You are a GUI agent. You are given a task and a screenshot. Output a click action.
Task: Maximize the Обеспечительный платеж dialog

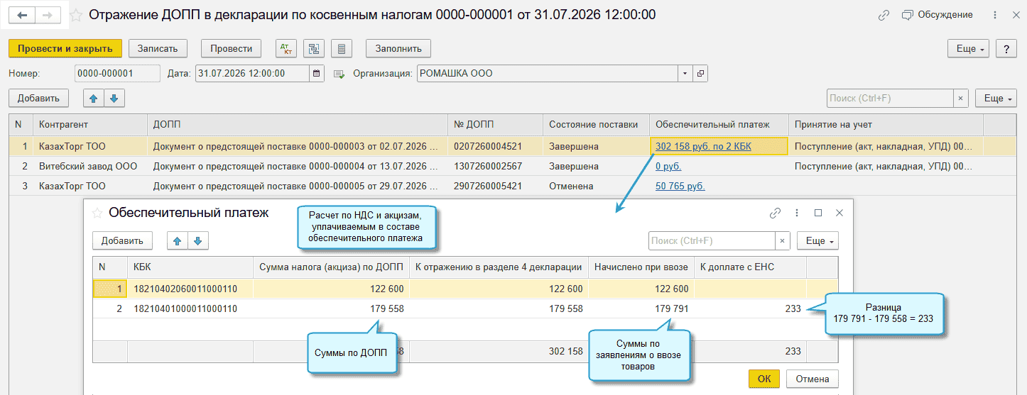click(818, 212)
